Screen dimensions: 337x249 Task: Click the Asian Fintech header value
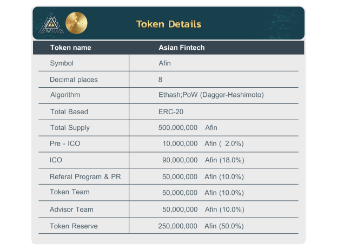[x=182, y=48]
